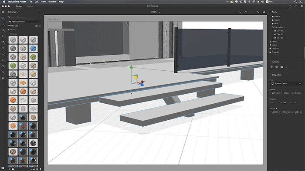305x171 pixels.
Task: Click the Dropbox icon in the macOS menu bar
Action: click(x=245, y=2)
